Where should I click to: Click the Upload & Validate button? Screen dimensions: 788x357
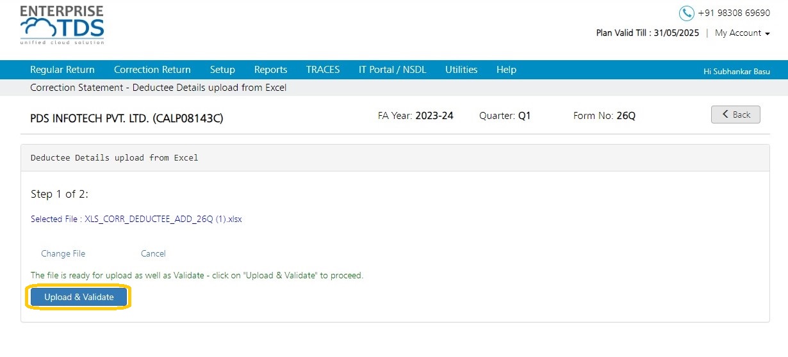tap(79, 297)
